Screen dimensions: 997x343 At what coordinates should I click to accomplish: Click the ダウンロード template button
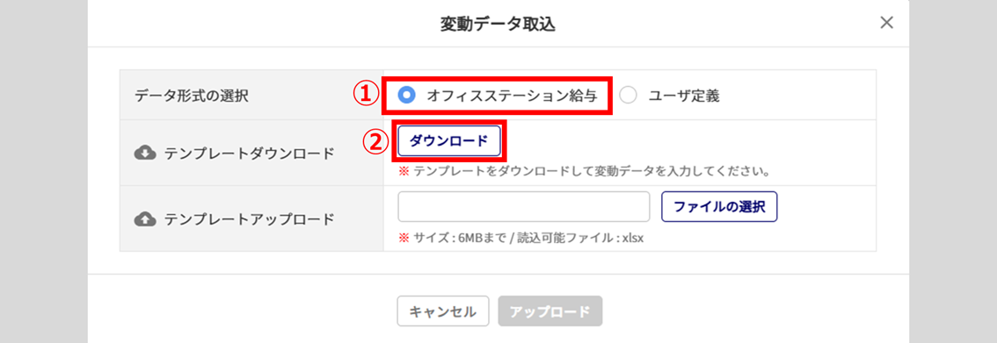click(449, 140)
